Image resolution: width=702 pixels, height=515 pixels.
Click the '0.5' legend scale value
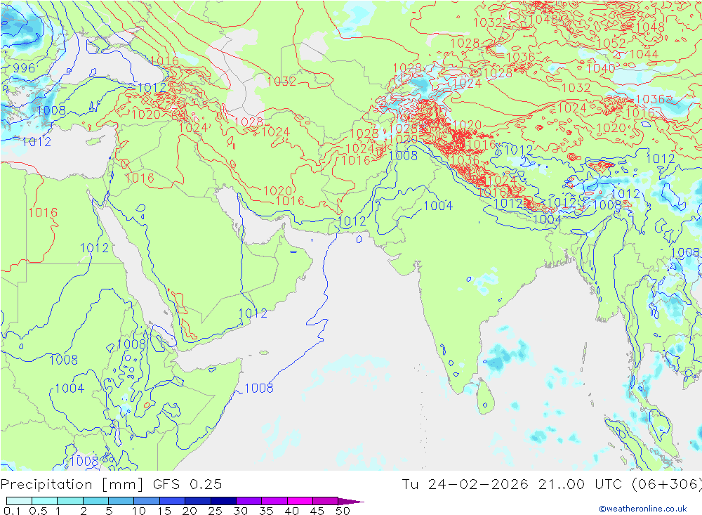[38, 511]
